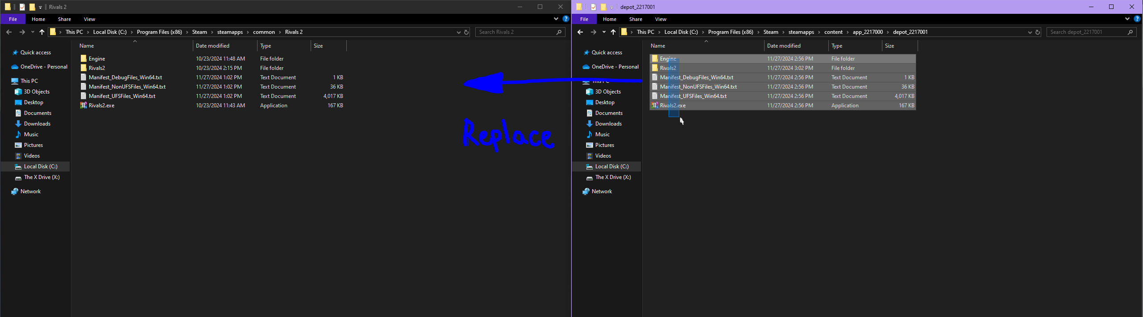1143x317 pixels.
Task: Click Properties icon in Rivals 2 title bar
Action: pyautogui.click(x=22, y=7)
